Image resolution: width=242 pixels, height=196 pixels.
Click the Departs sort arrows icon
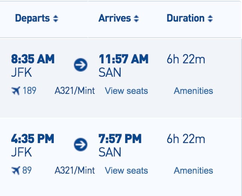(x=56, y=19)
